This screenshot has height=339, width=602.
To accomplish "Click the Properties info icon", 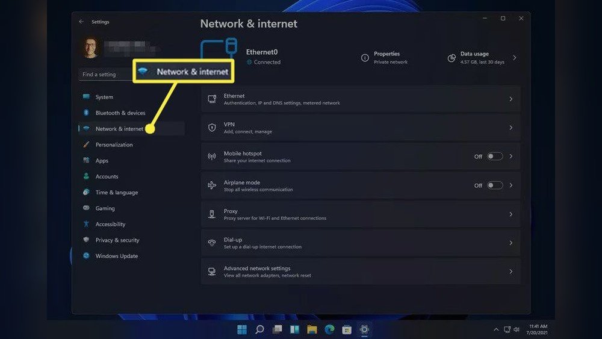I will click(x=365, y=58).
